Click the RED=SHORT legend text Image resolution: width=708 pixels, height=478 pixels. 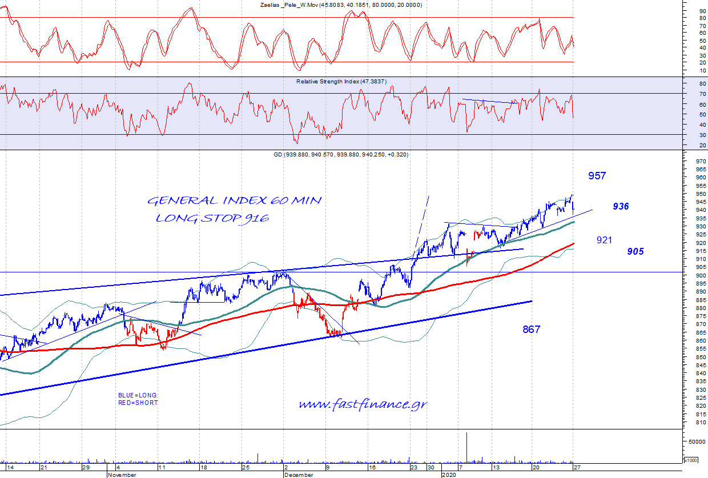pyautogui.click(x=138, y=403)
